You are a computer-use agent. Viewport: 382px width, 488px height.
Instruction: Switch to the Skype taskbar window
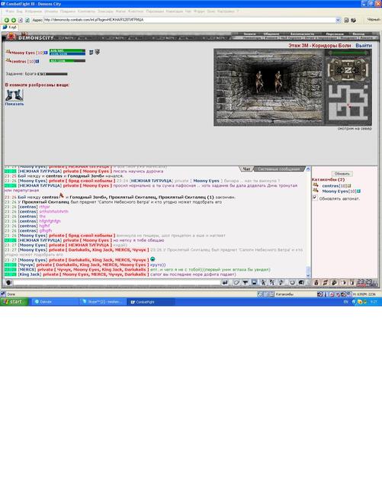104,302
